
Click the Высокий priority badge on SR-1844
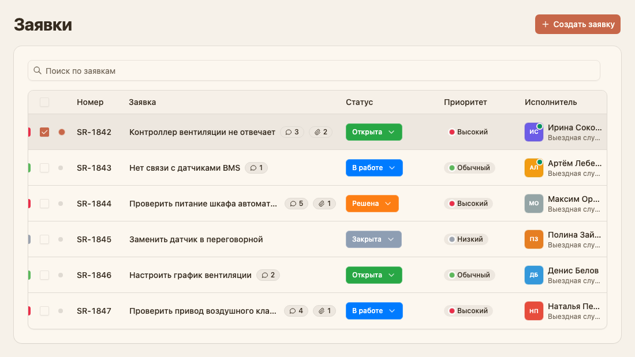468,204
